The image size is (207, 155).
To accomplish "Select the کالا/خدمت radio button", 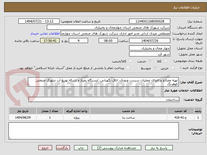I will click(x=131, y=61).
